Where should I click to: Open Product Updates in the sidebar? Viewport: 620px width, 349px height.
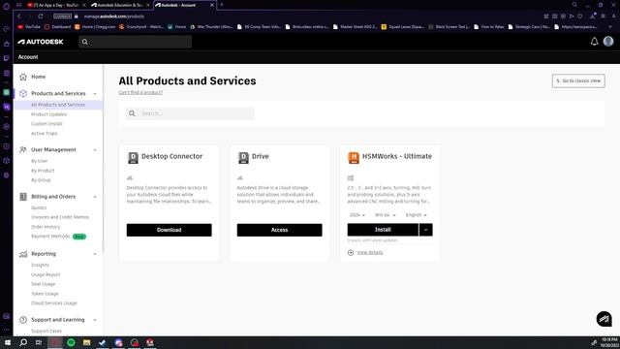tap(49, 114)
